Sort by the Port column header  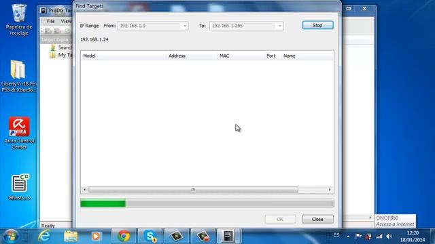coord(273,56)
